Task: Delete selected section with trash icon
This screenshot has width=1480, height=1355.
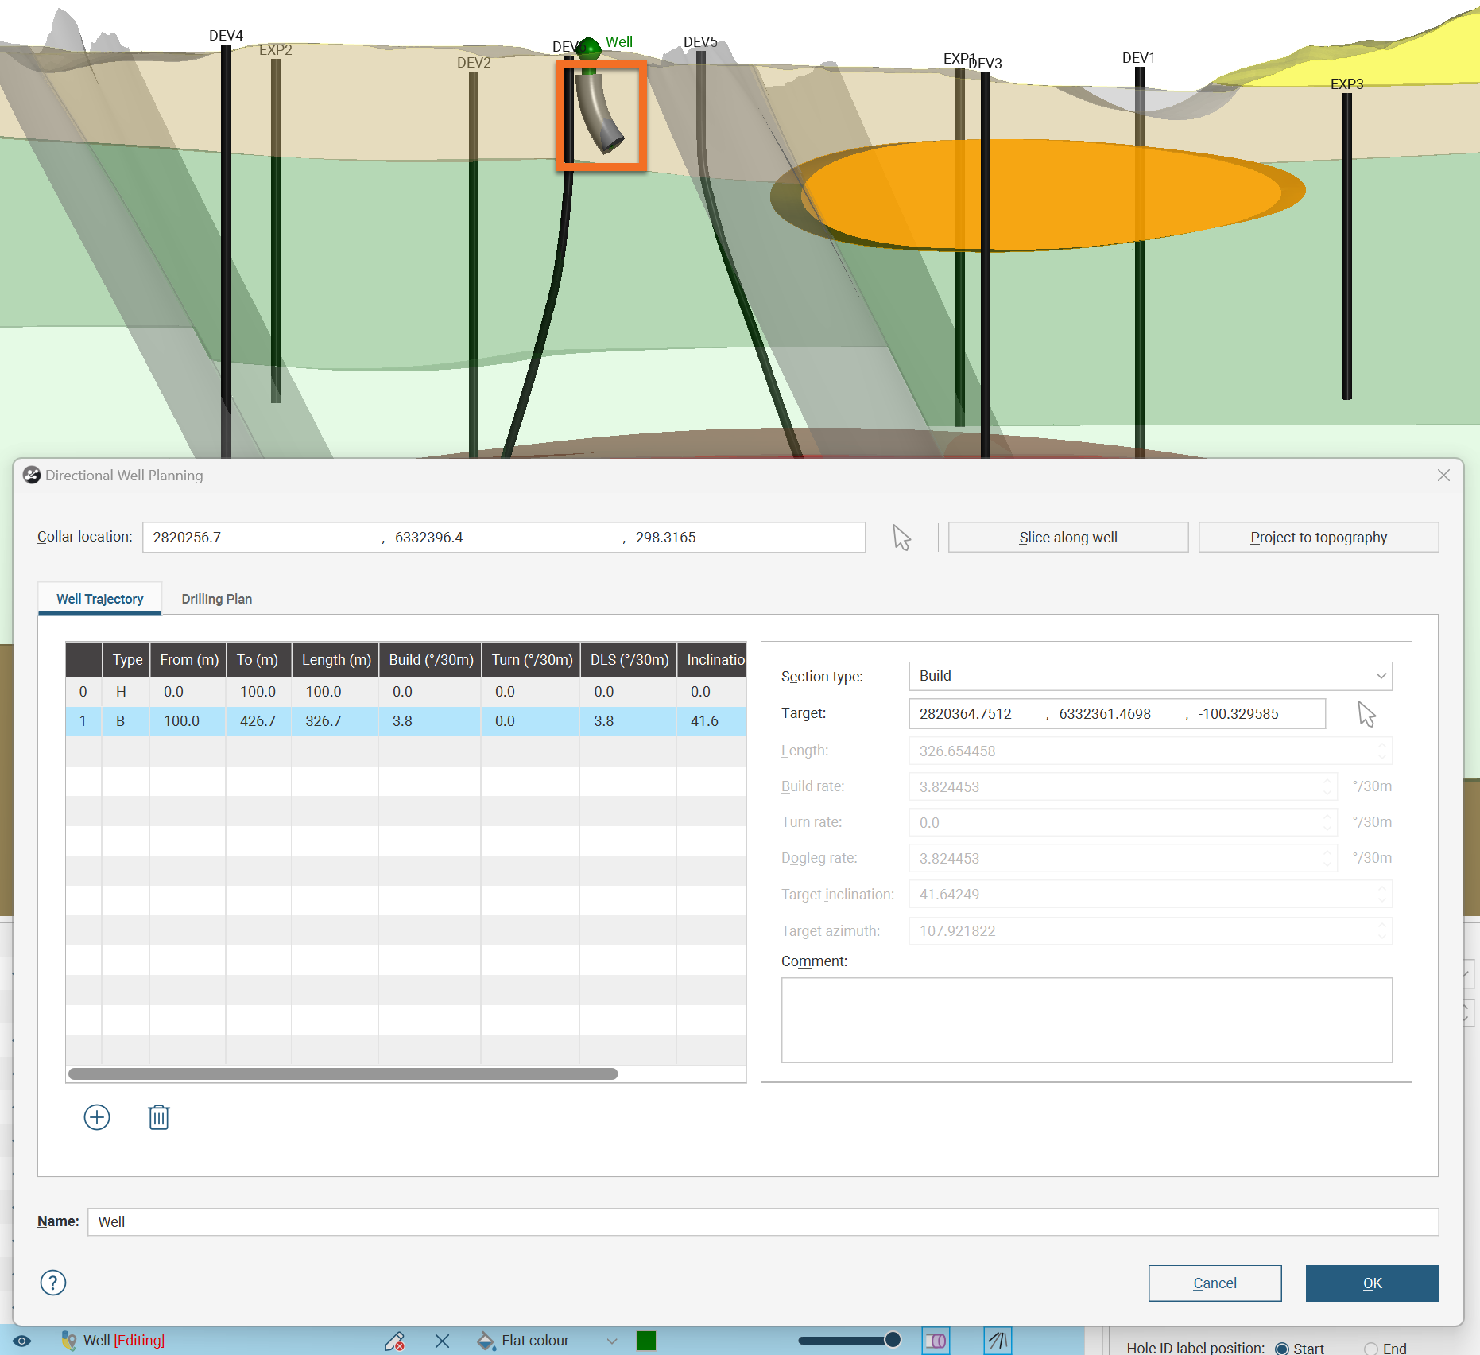Action: pos(159,1117)
